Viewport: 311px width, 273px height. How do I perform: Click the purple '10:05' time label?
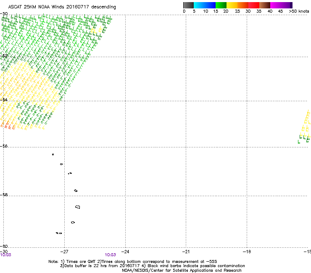[x=6, y=255]
